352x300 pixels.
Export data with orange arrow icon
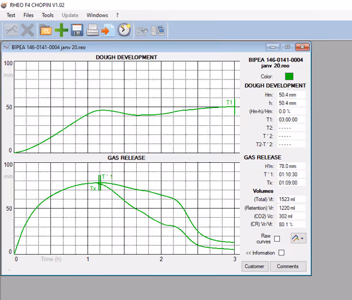pyautogui.click(x=108, y=30)
